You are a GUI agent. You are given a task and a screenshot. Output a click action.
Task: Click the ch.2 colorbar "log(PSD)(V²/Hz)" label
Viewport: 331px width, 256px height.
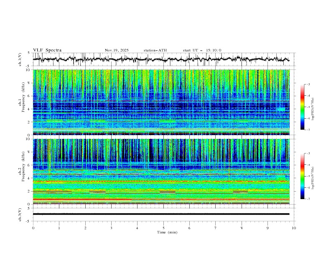[x=313, y=178]
